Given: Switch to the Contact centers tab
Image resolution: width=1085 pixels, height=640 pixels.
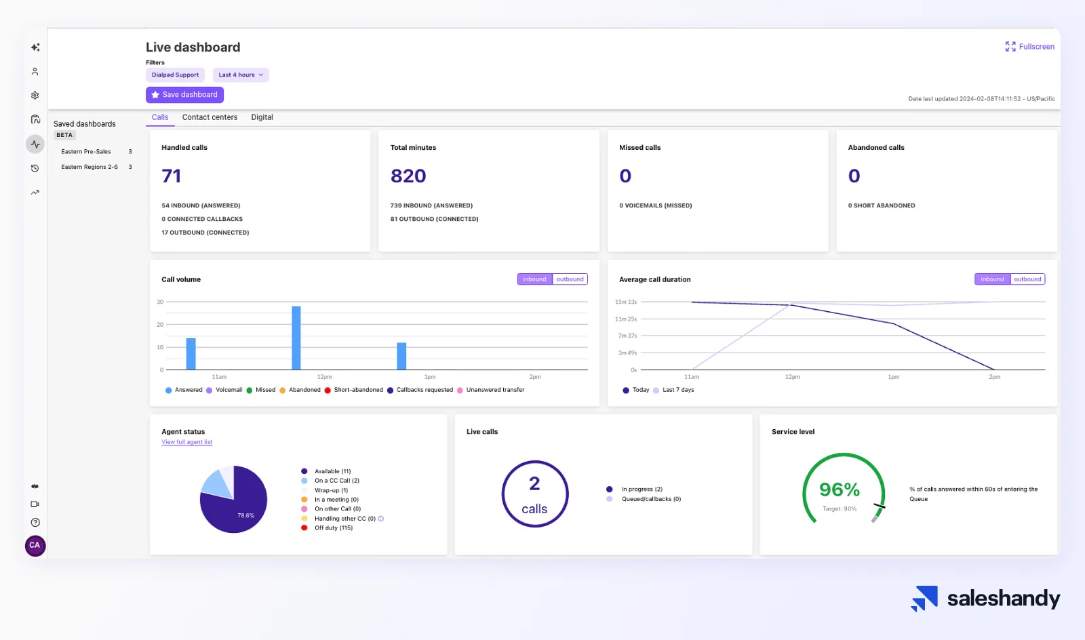Looking at the screenshot, I should click(210, 117).
